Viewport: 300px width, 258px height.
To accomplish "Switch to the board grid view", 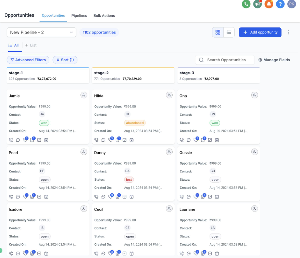I will [218, 32].
